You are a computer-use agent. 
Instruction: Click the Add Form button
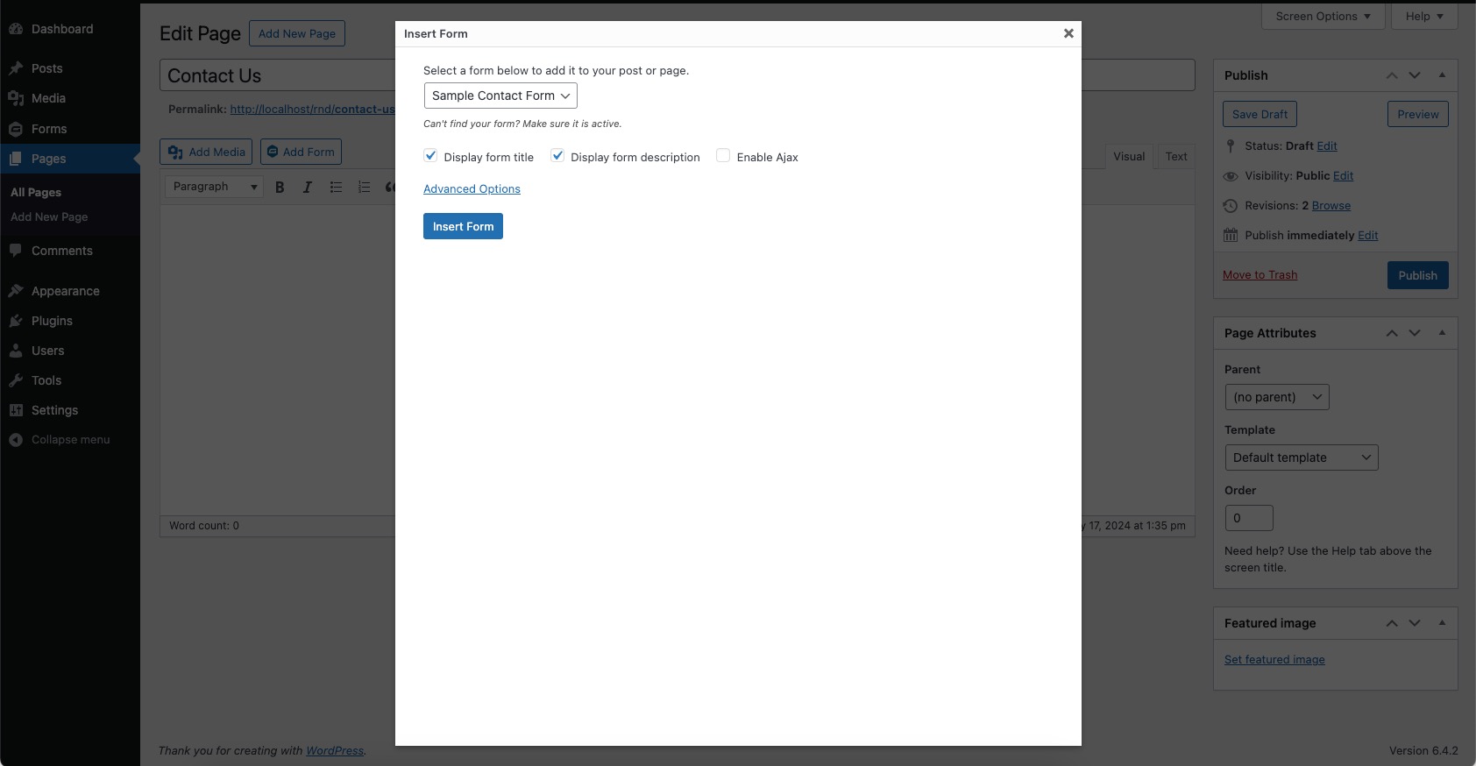click(301, 152)
